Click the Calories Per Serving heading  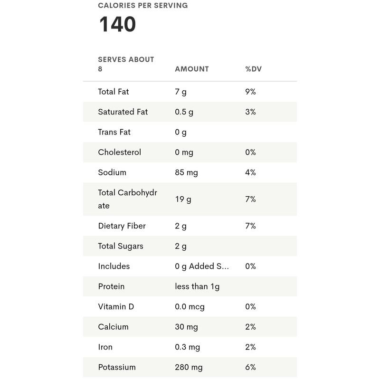(x=142, y=6)
